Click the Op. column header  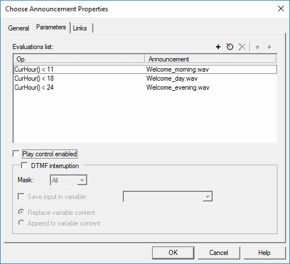[79, 59]
